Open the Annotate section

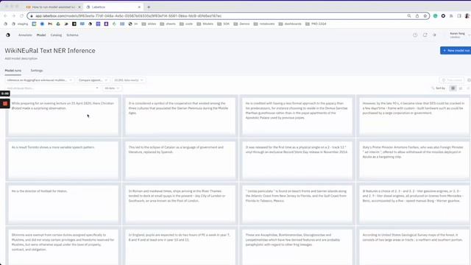click(25, 35)
